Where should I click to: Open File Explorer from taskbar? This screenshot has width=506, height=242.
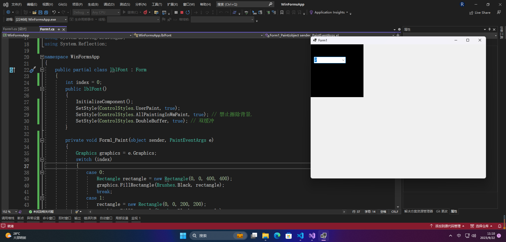[266, 236]
